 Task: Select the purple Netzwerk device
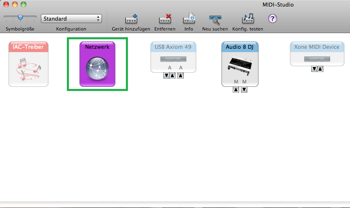coord(97,64)
